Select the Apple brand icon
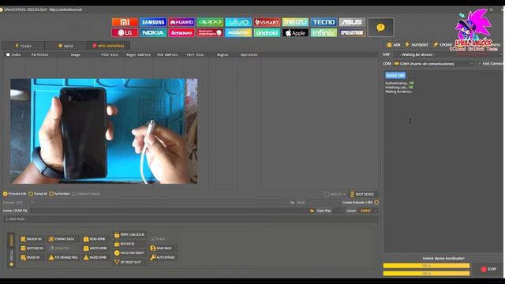This screenshot has width=505, height=284. [295, 32]
